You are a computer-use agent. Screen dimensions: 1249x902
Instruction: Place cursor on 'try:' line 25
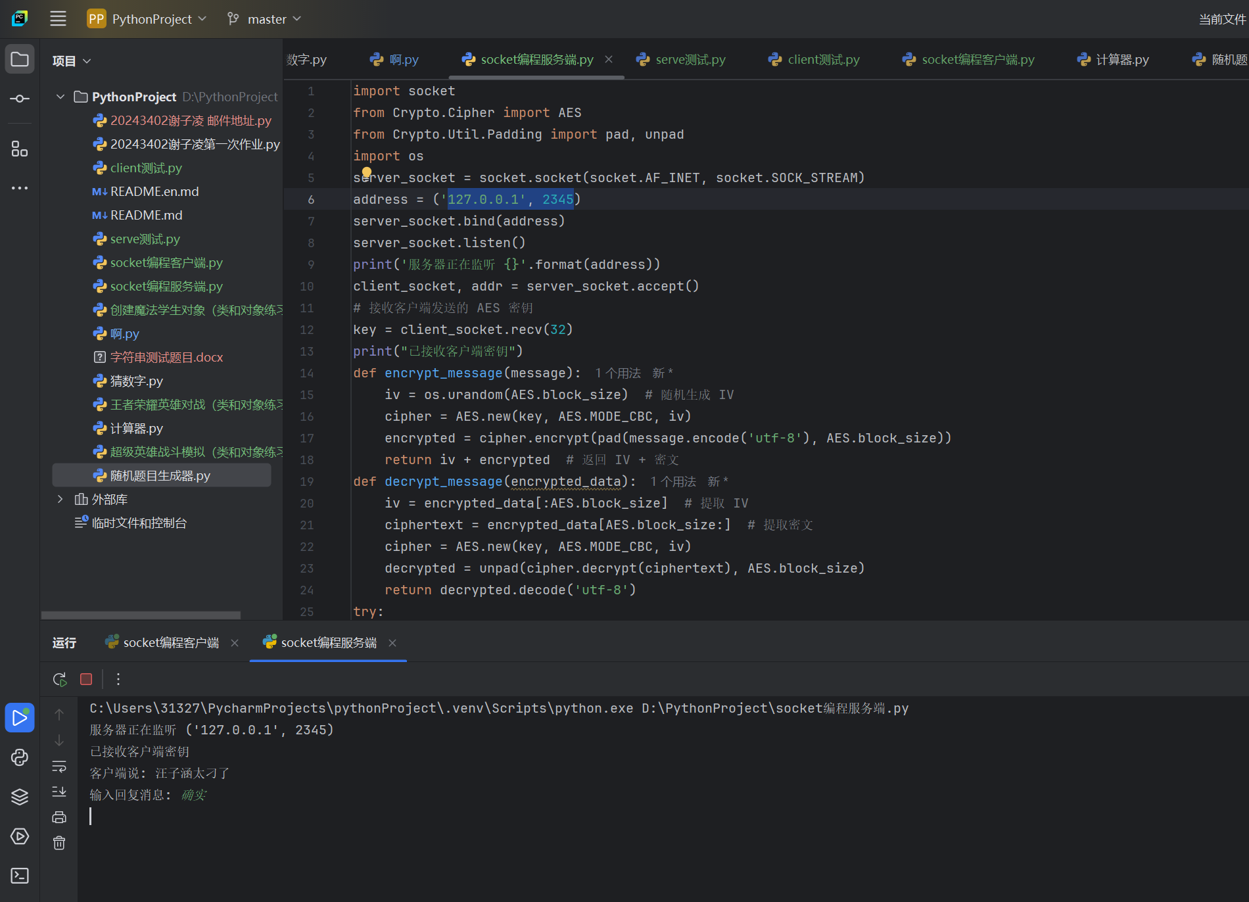pos(369,611)
